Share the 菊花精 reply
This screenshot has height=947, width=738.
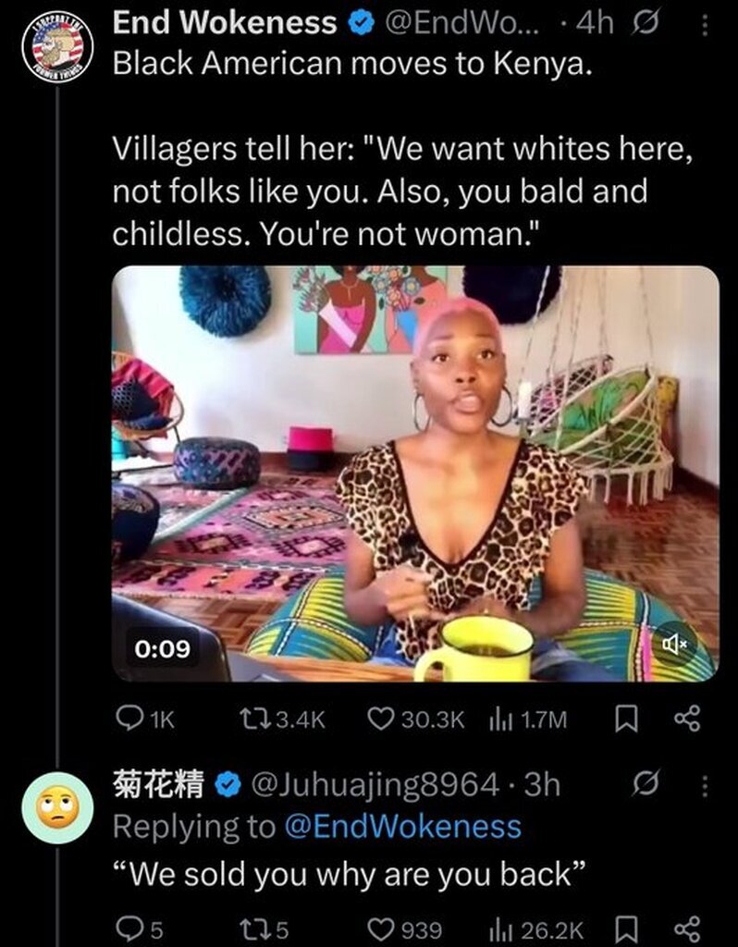tap(687, 929)
